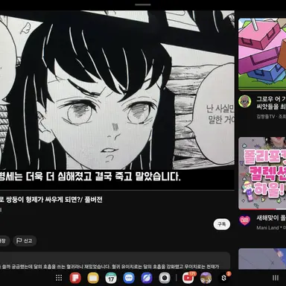Open the Calendar app showing 17
Viewport: 286px width, 286px height.
tap(111, 278)
